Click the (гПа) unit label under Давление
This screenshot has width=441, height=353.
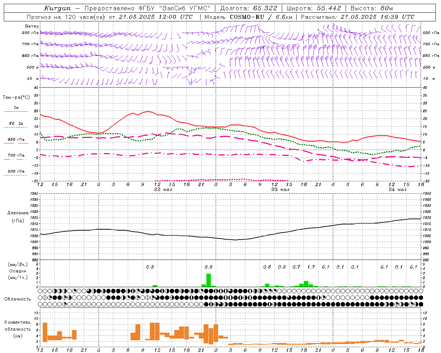[x=18, y=221]
